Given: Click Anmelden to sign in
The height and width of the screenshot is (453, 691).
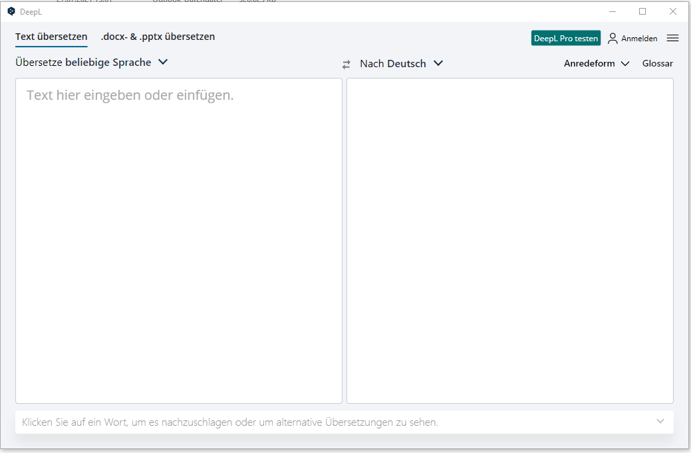Looking at the screenshot, I should coord(639,39).
